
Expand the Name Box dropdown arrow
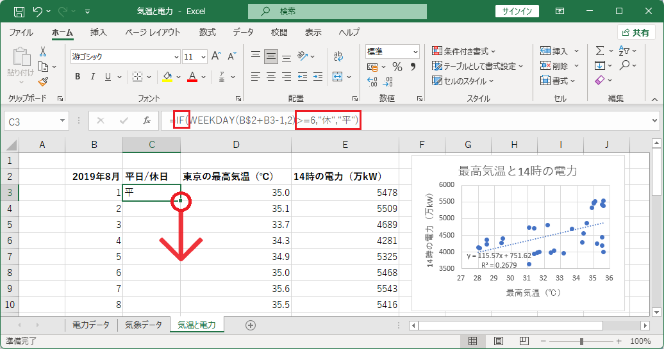[x=62, y=121]
